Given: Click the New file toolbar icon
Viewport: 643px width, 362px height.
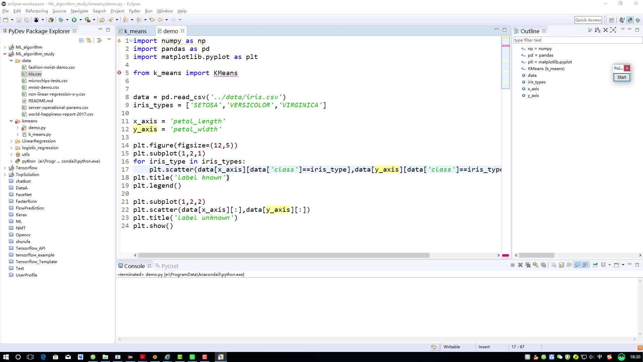Looking at the screenshot, I should pyautogui.click(x=6, y=20).
